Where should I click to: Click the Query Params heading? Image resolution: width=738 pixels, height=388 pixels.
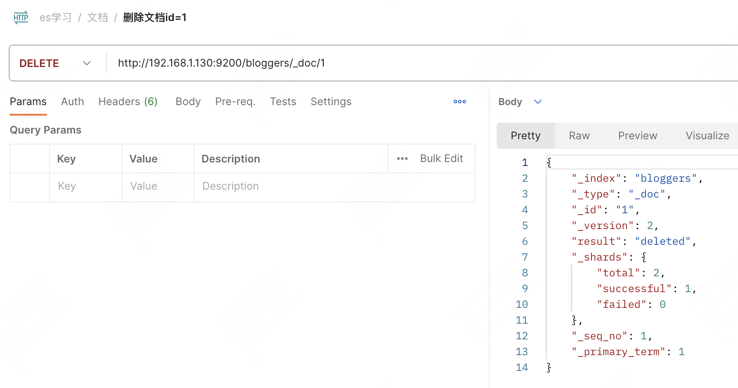tap(46, 130)
